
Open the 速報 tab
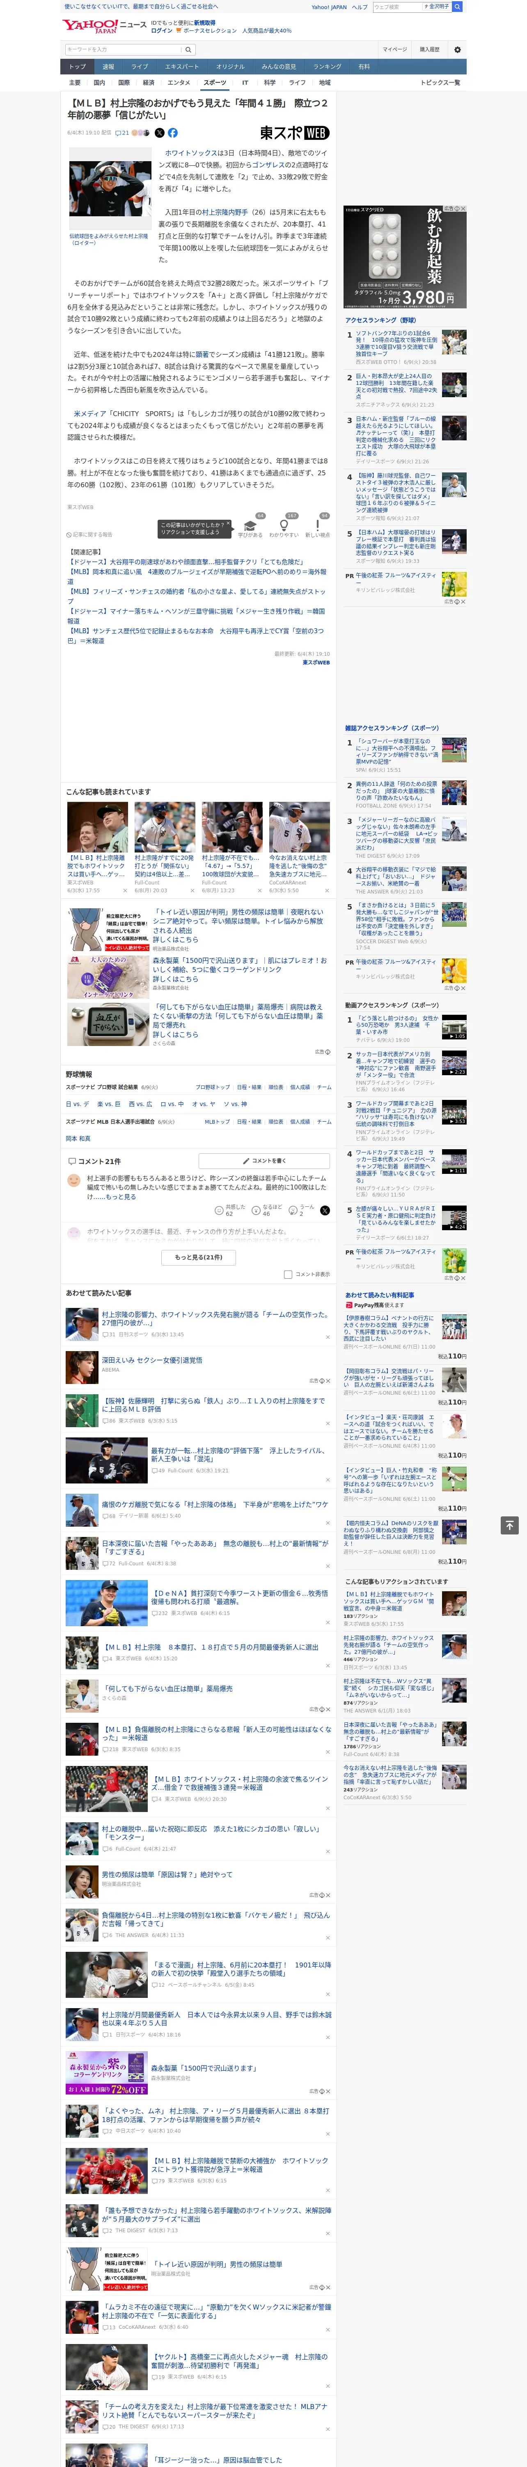[108, 66]
